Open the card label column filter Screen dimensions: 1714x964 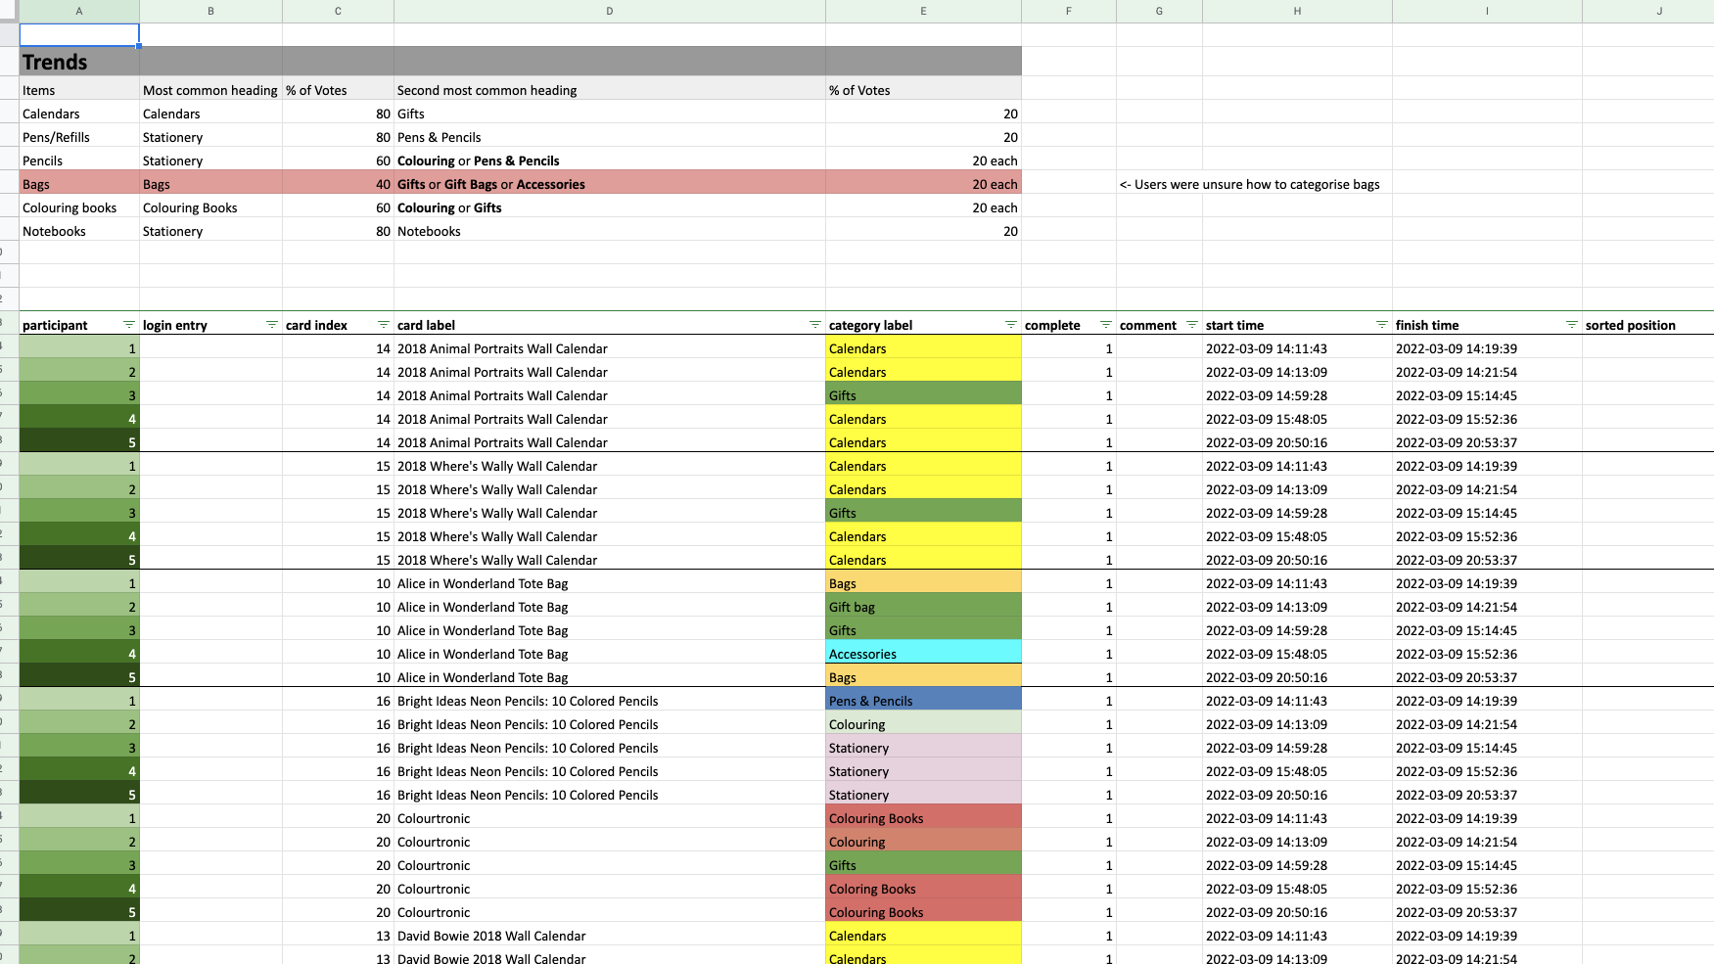pyautogui.click(x=815, y=325)
